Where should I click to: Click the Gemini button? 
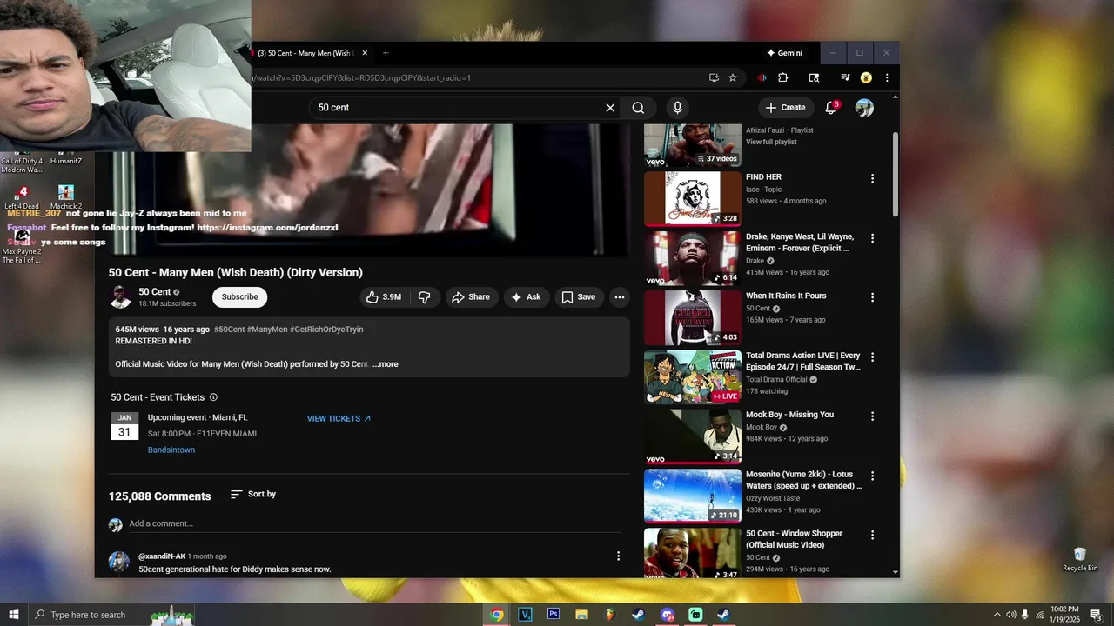click(784, 53)
